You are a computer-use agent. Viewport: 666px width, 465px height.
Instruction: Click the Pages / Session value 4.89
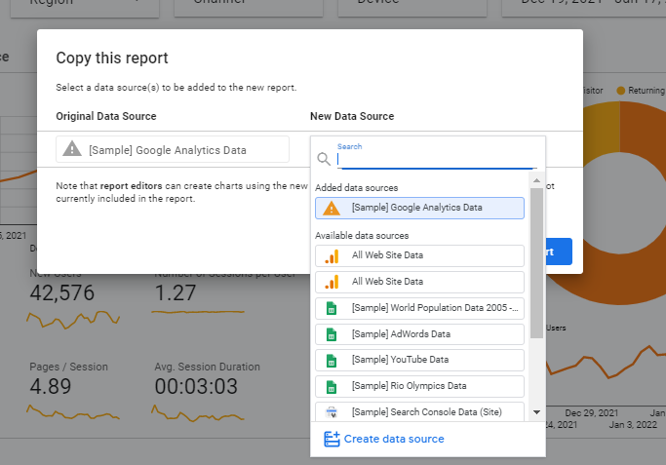[50, 386]
